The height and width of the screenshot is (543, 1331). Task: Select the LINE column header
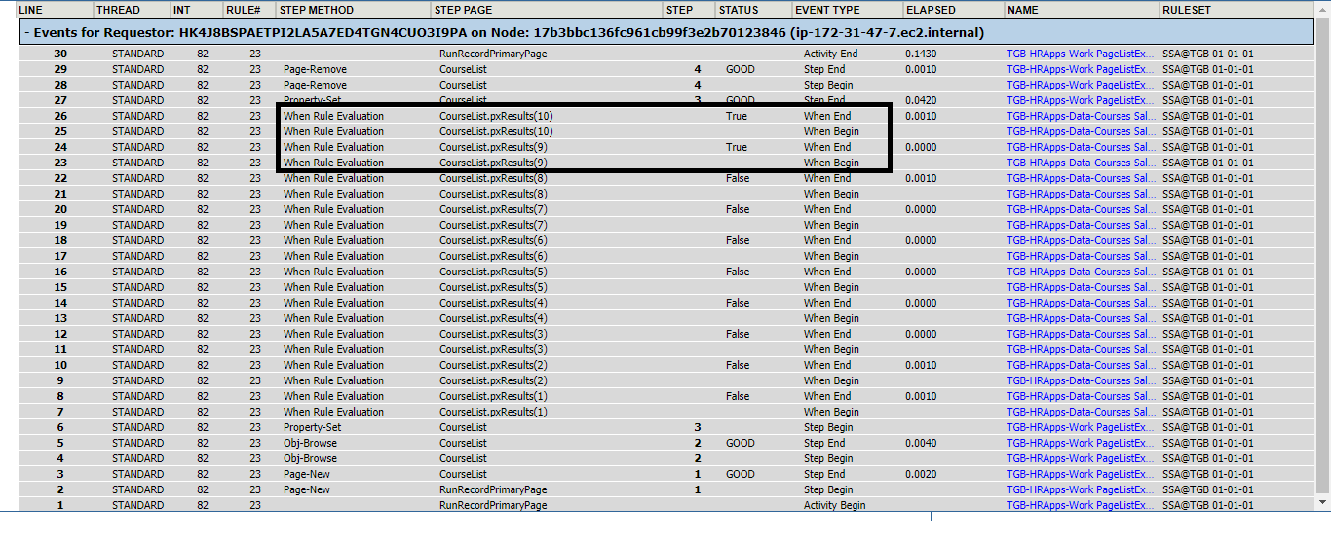point(31,10)
